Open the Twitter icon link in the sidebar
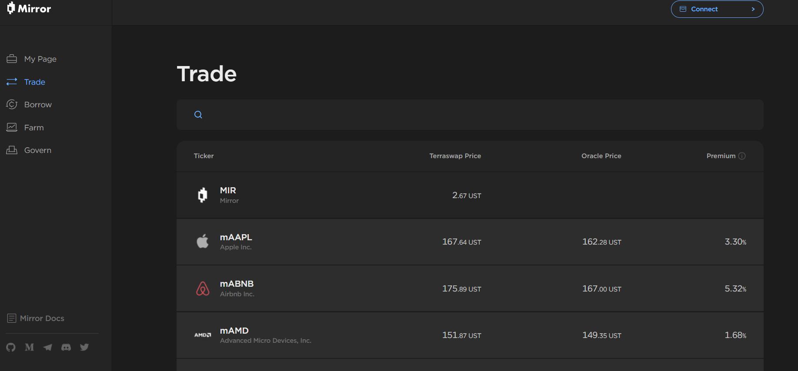Image resolution: width=798 pixels, height=371 pixels. coord(84,347)
